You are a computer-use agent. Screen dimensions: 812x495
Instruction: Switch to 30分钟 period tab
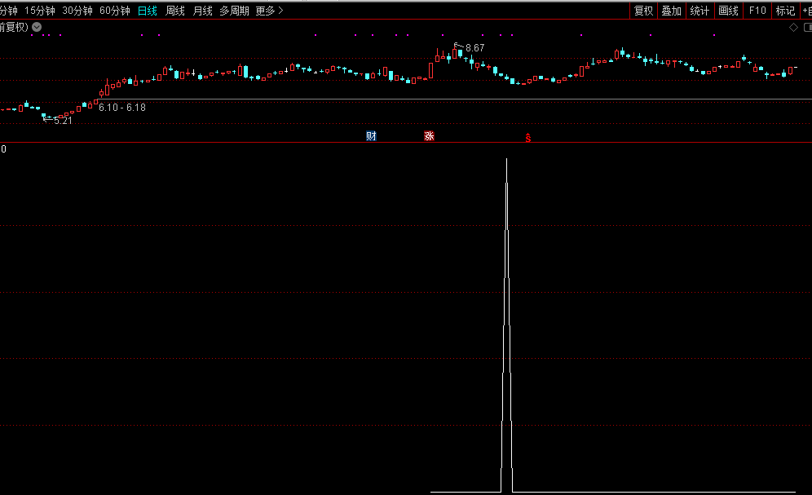(77, 11)
